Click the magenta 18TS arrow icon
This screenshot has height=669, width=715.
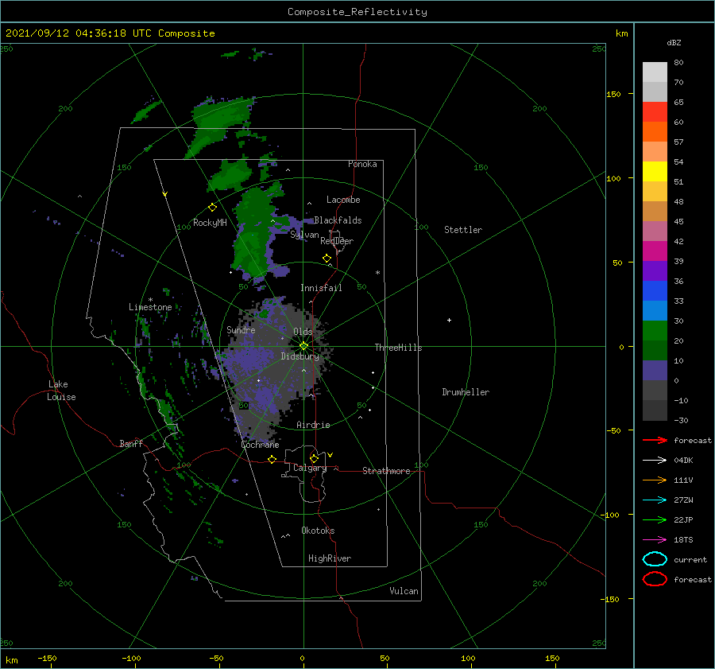[655, 540]
